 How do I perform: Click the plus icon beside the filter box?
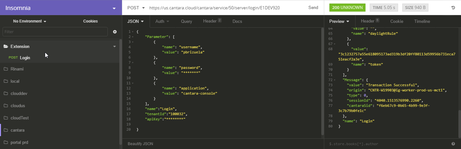pyautogui.click(x=115, y=32)
